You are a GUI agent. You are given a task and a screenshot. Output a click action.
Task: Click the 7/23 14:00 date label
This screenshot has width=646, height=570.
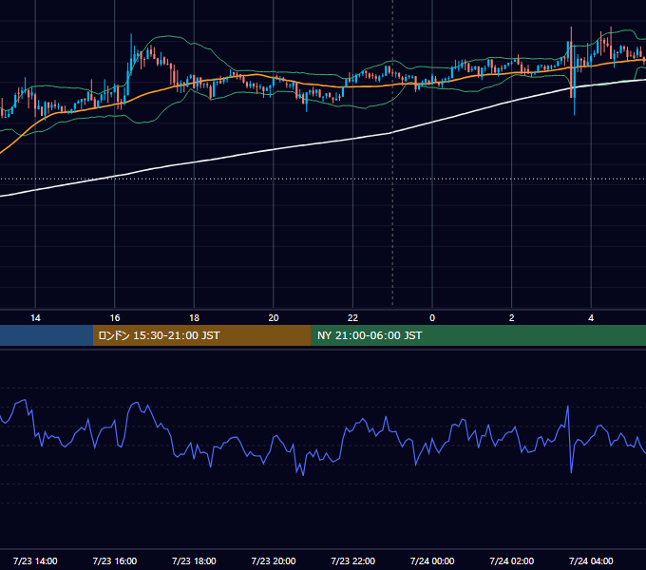pos(35,560)
